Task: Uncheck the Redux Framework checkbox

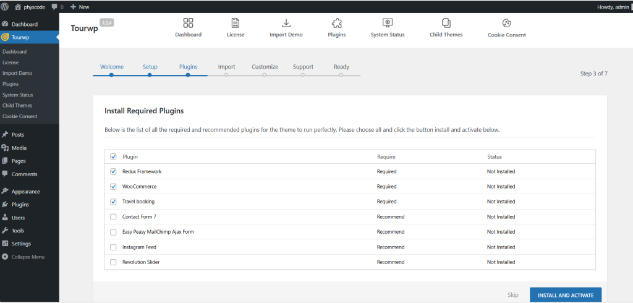Action: [x=114, y=172]
